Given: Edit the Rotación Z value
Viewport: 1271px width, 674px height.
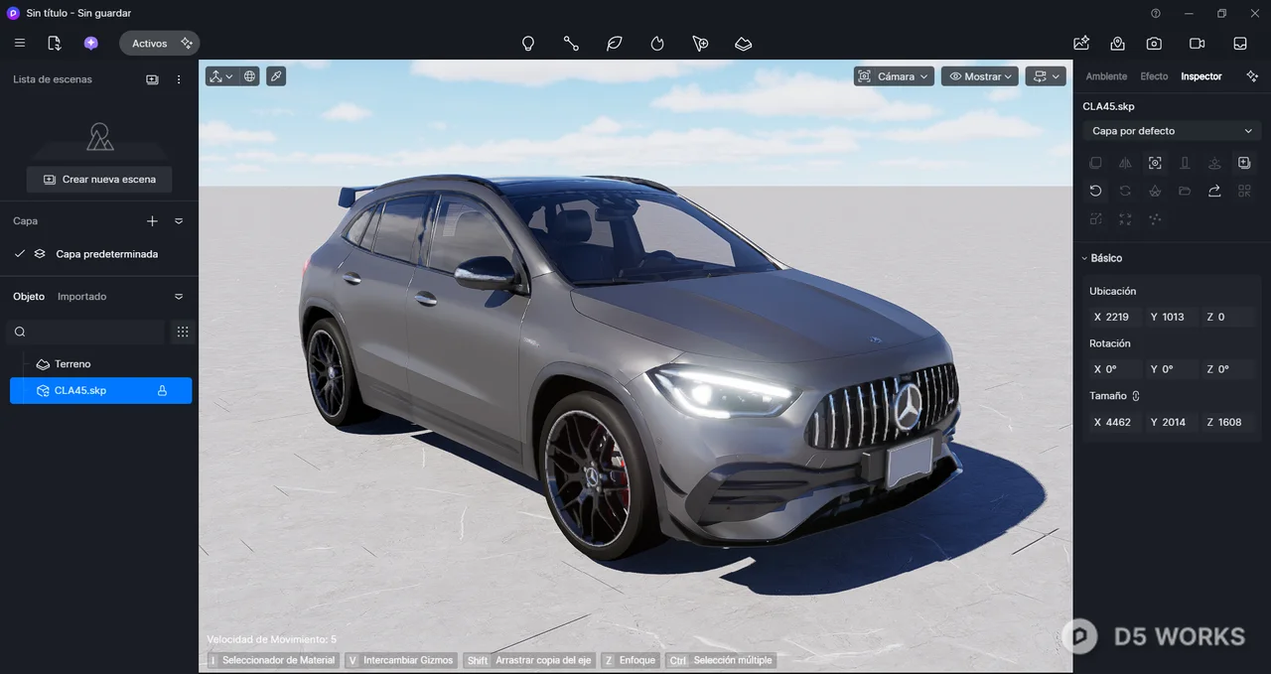Looking at the screenshot, I should (x=1228, y=369).
